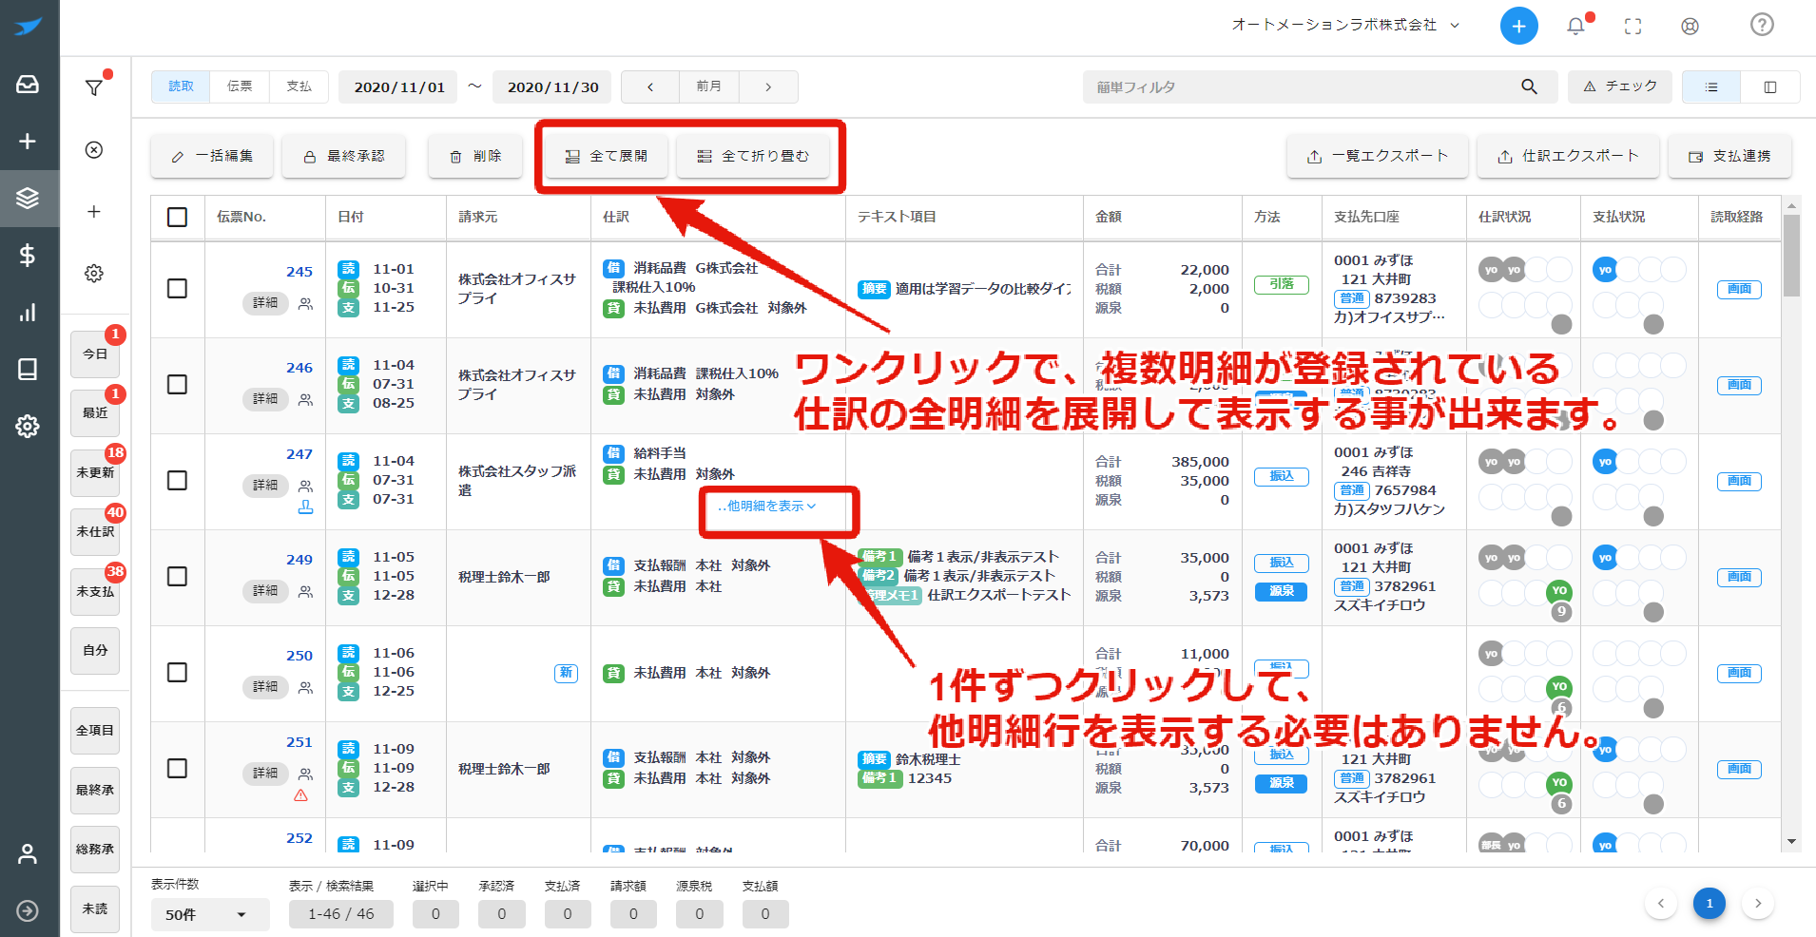The width and height of the screenshot is (1816, 937).
Task: Click 全て折り畳む collapse all button
Action: point(753,156)
